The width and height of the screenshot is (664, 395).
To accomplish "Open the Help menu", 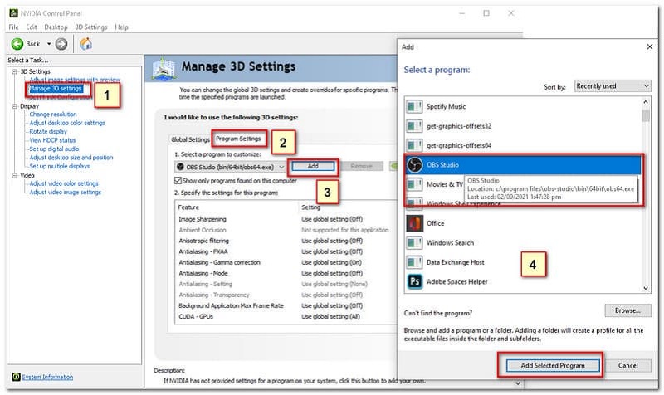I will [x=121, y=27].
